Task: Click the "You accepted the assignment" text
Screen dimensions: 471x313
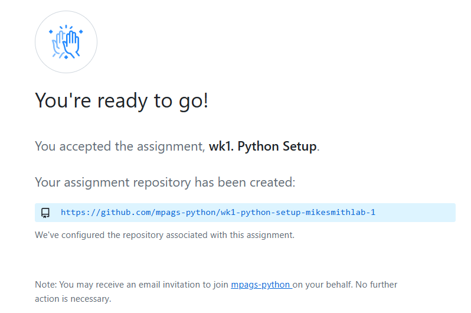Action: [119, 146]
